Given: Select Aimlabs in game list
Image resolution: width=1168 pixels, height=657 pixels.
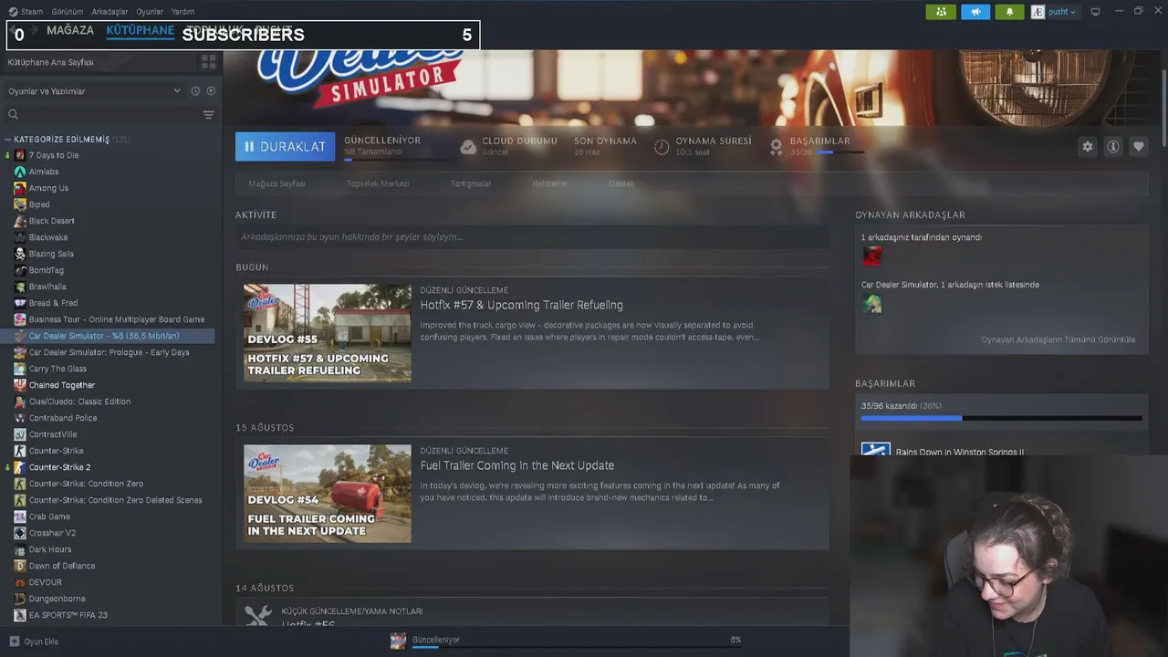Looking at the screenshot, I should point(44,172).
